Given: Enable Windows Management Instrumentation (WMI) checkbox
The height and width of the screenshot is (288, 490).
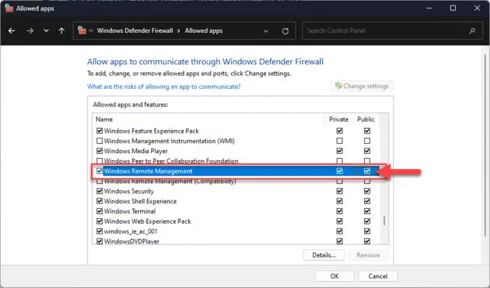Looking at the screenshot, I should point(99,141).
